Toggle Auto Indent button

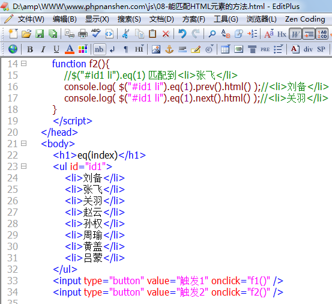309,34
